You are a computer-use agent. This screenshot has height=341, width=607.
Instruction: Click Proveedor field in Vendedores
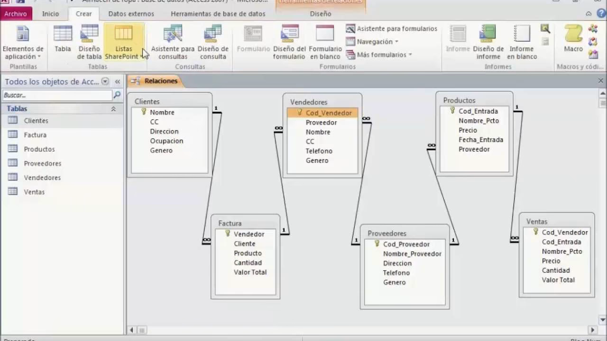pos(322,122)
